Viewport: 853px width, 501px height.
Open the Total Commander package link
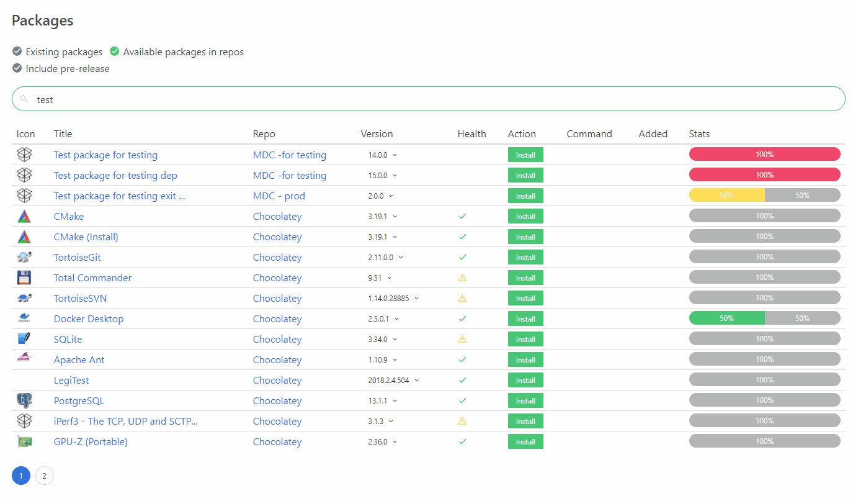coord(93,278)
